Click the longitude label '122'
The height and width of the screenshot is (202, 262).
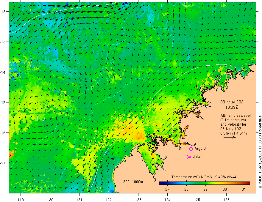(x=109, y=200)
